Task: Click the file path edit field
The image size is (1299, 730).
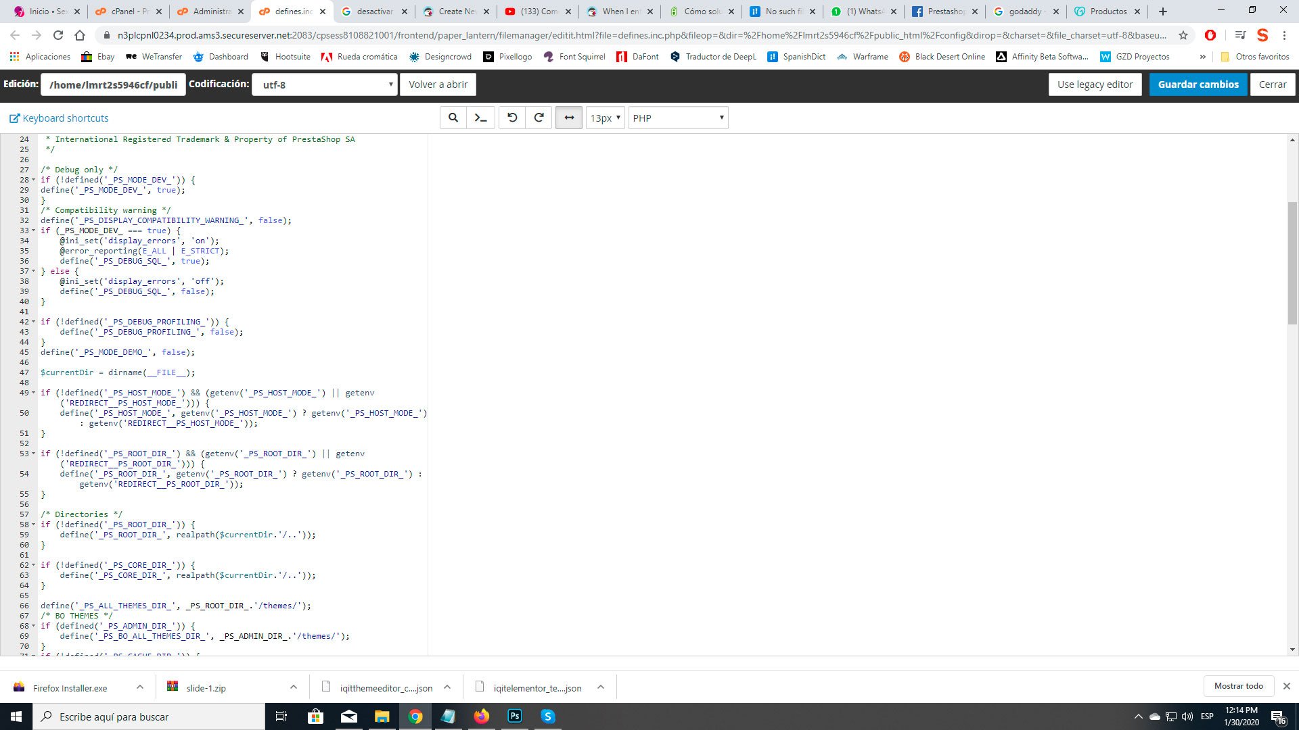Action: (x=113, y=84)
